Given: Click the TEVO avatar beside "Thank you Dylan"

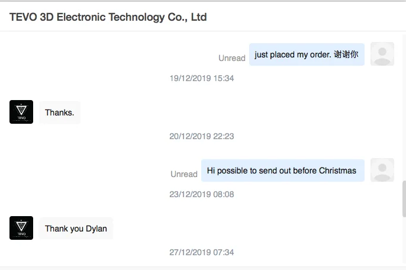Looking at the screenshot, I should (x=21, y=228).
